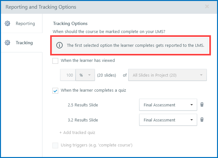Click the slide percentage input field

[x=68, y=75]
